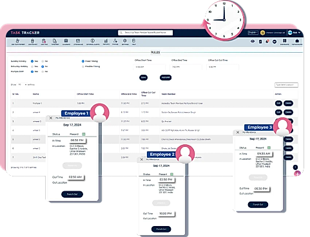Click green status icon in Employee 3 card

pos(269,147)
